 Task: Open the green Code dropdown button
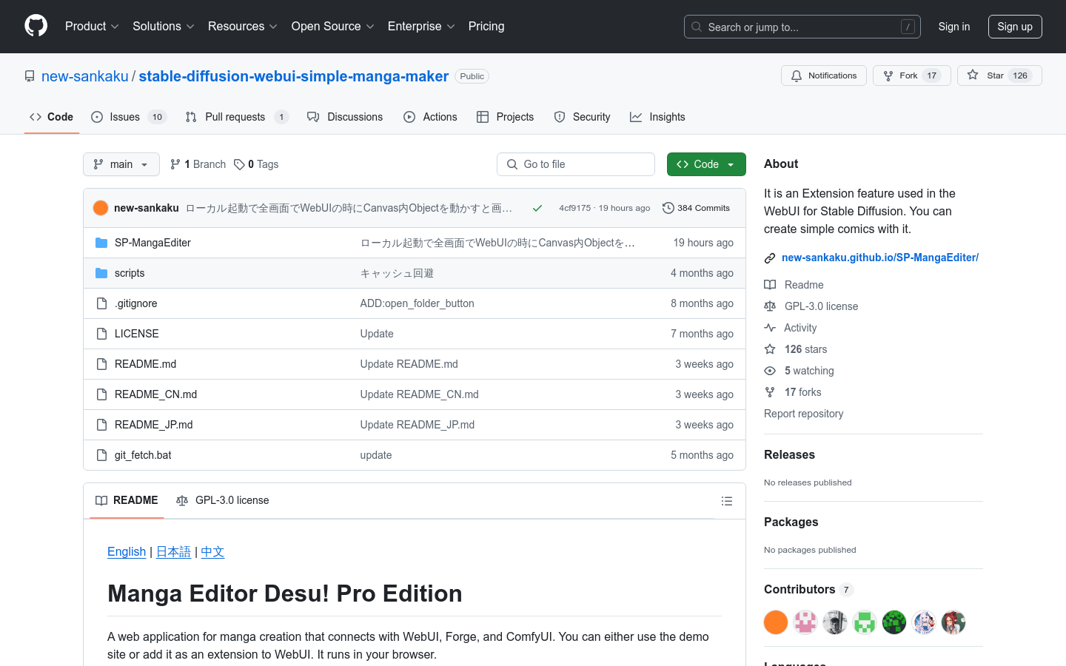[x=706, y=164]
